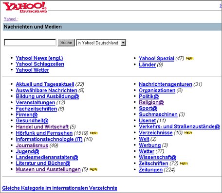Open the Religion@ link
This screenshot has height=193, width=222.
click(151, 102)
